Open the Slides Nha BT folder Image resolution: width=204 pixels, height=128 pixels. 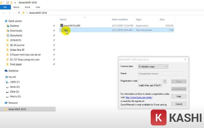(17, 50)
